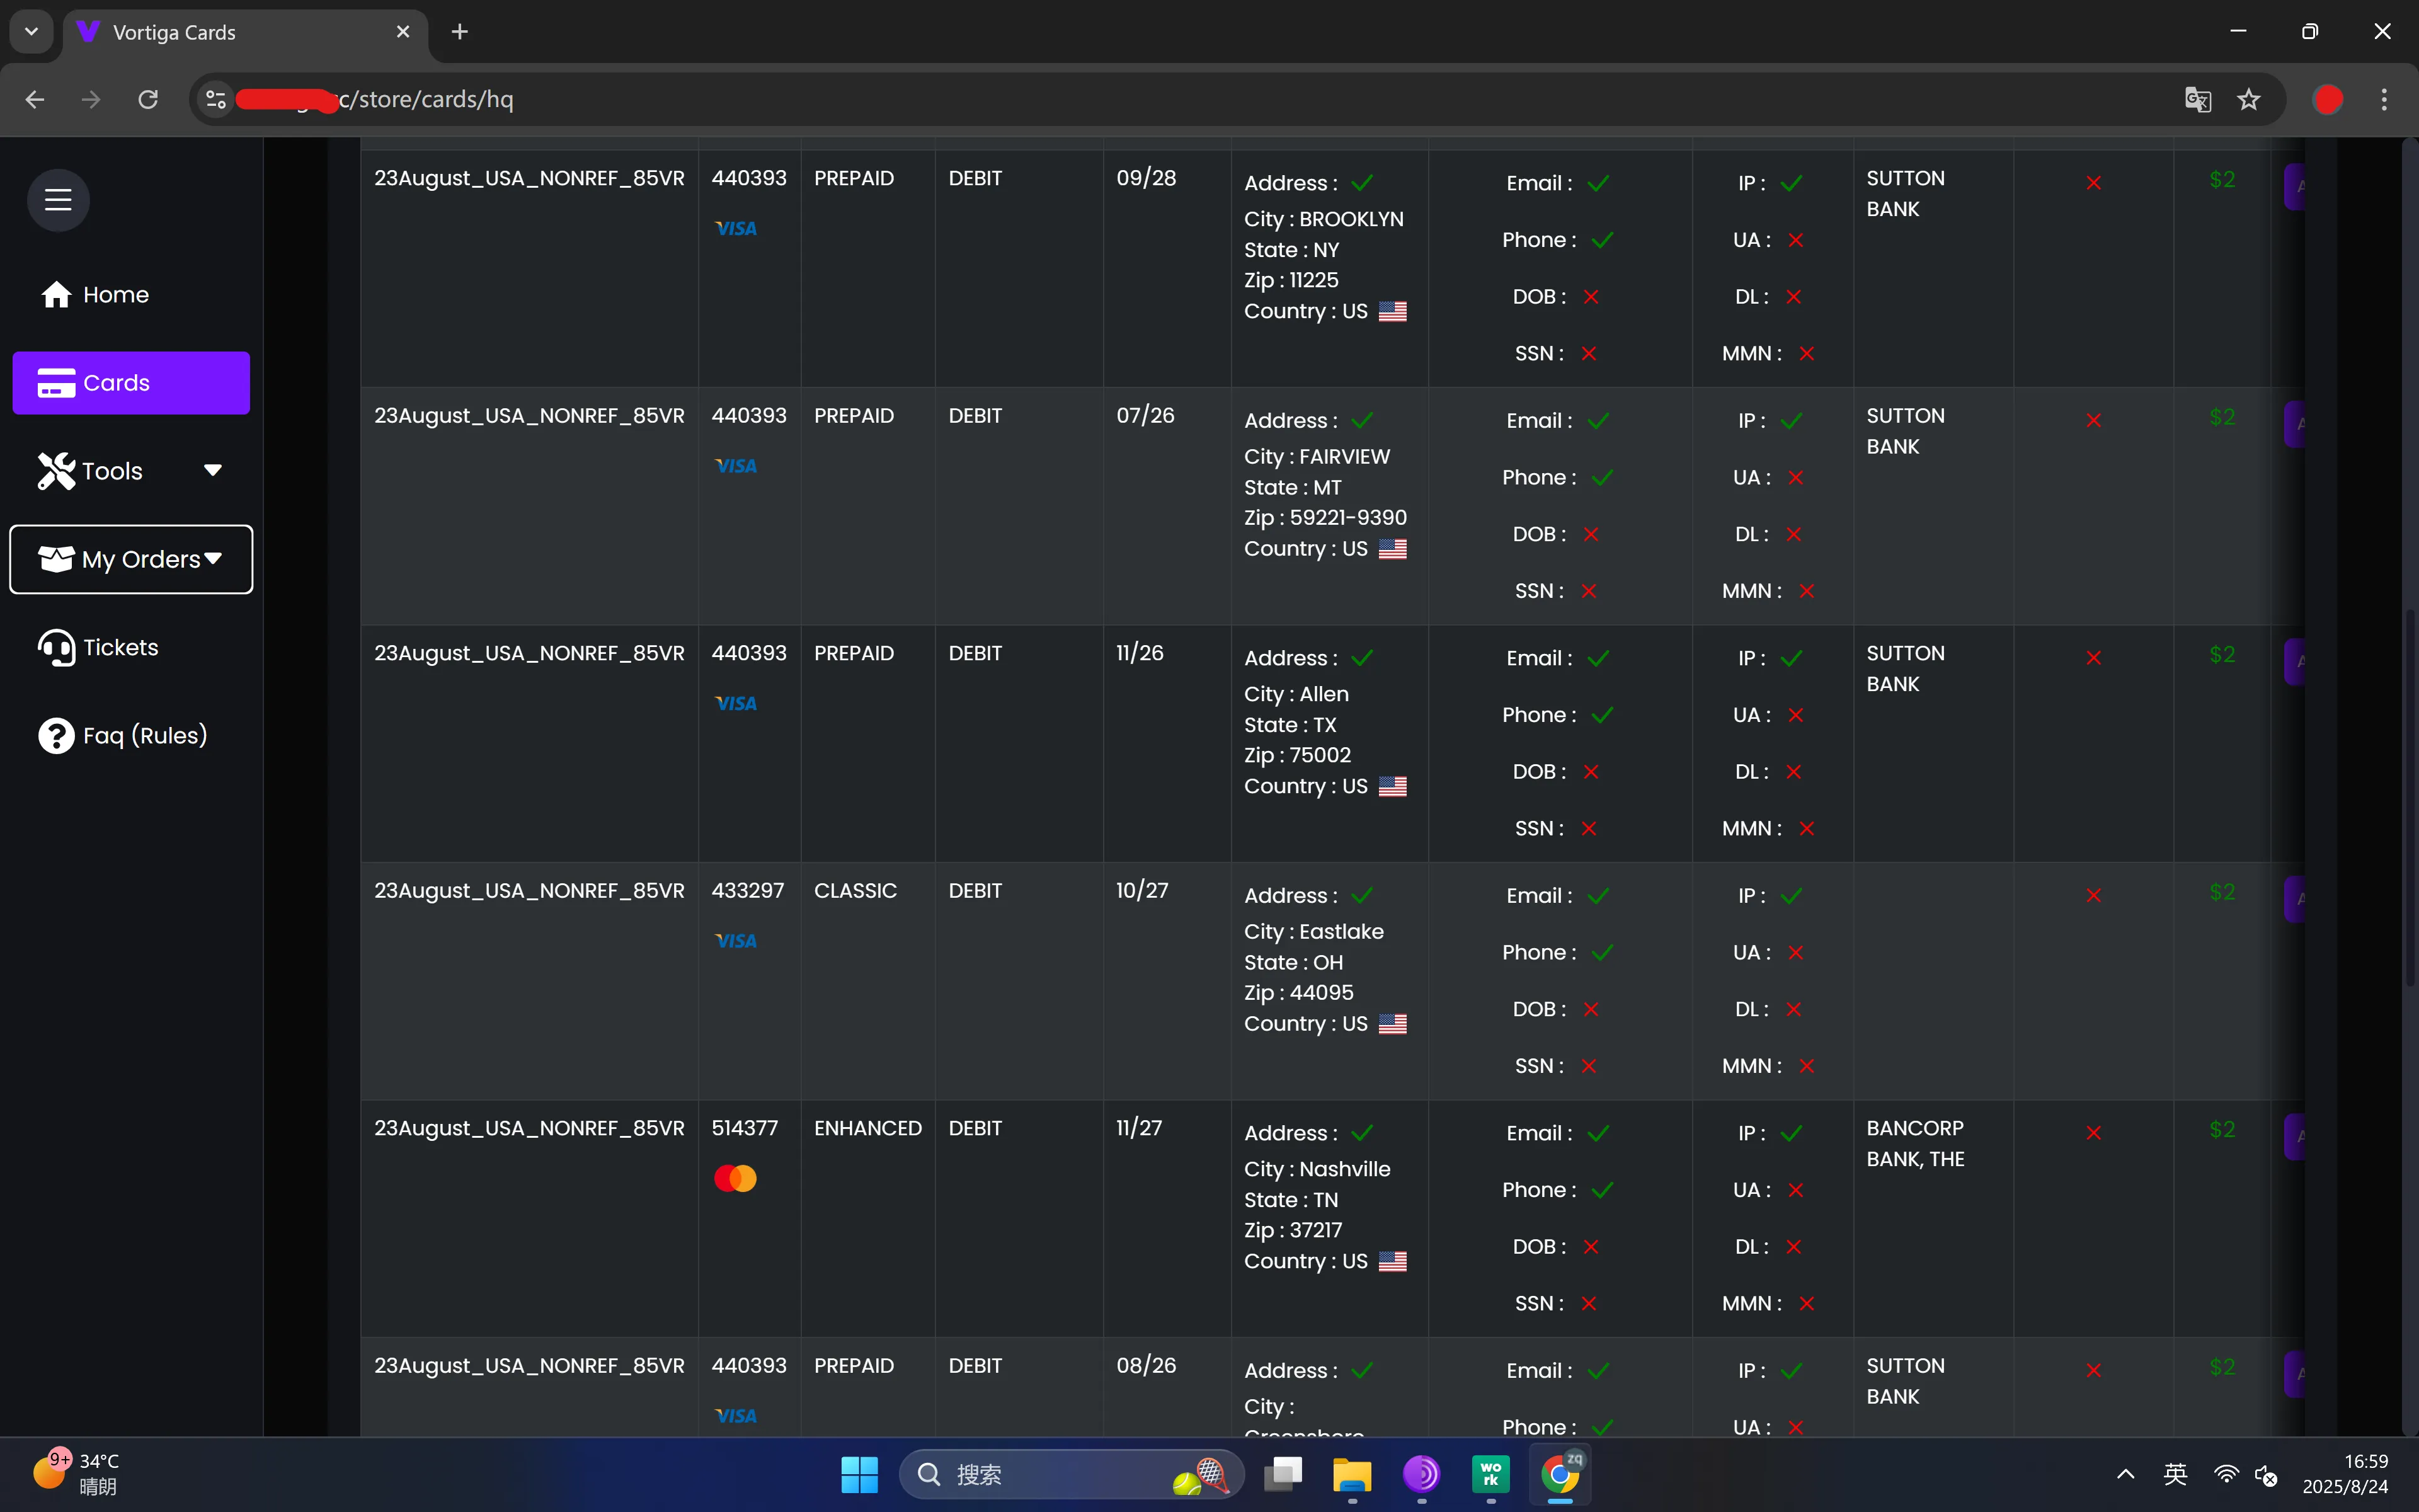Viewport: 2419px width, 1512px height.
Task: Open the Windows Start menu
Action: coord(860,1474)
